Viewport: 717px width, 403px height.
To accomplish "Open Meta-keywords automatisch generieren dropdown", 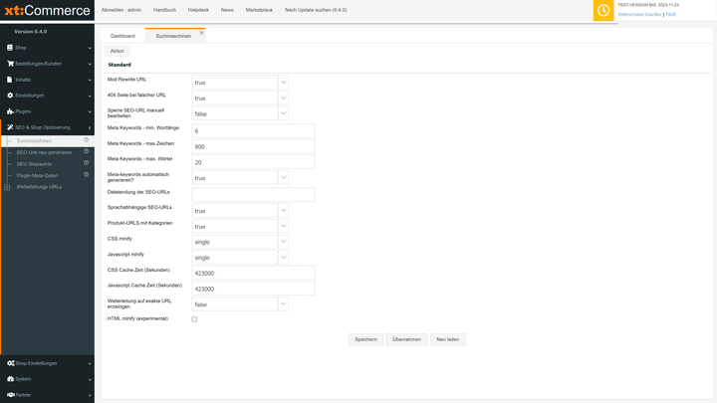I will (283, 178).
